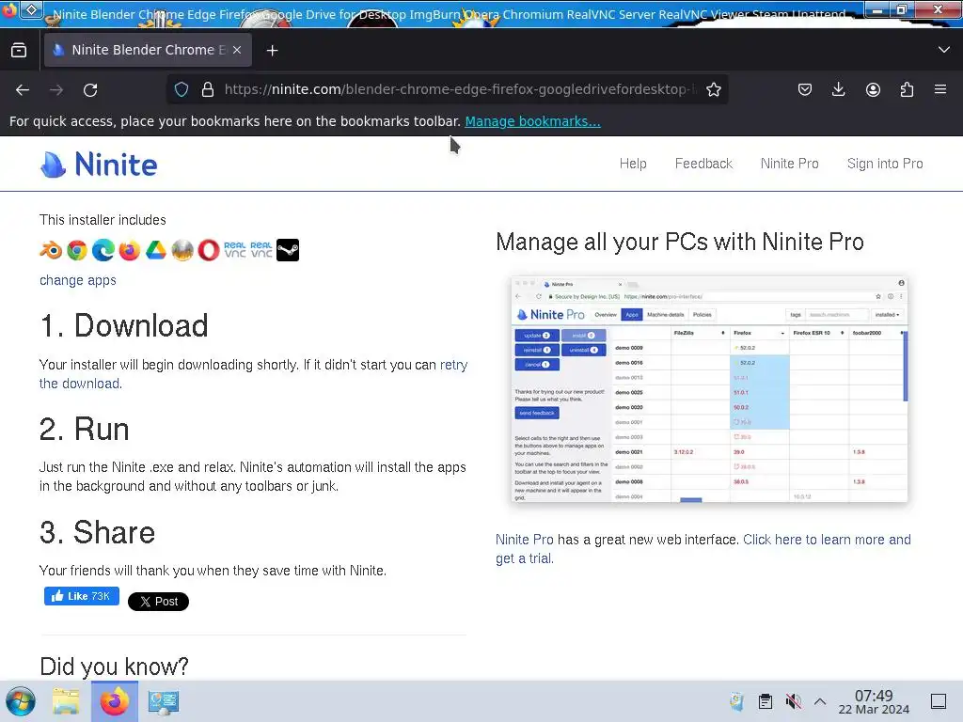Show site security info via padlock icon
The width and height of the screenshot is (963, 722).
(x=208, y=89)
